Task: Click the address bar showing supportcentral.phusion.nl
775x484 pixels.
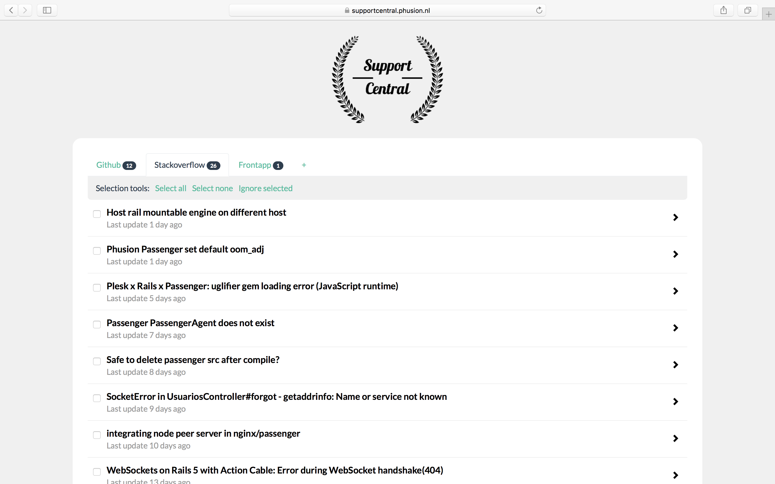Action: [387, 10]
